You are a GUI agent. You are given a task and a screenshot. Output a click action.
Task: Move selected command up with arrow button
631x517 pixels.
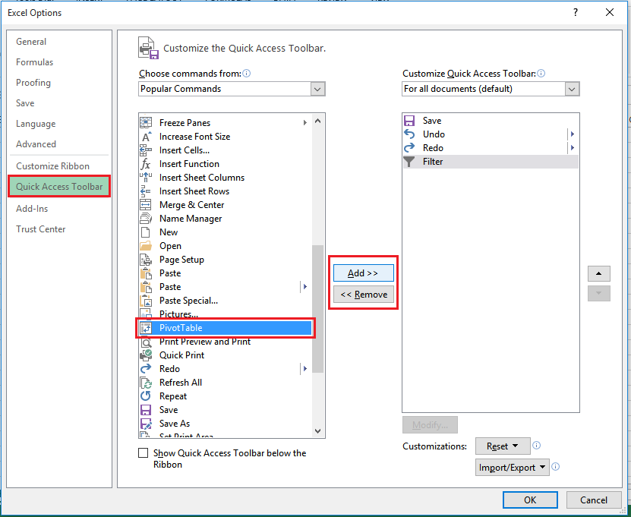click(599, 273)
